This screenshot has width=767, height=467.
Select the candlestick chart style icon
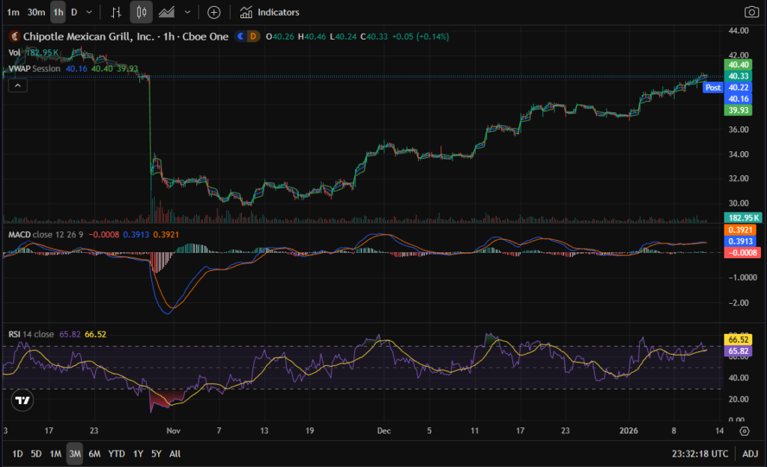(x=142, y=12)
